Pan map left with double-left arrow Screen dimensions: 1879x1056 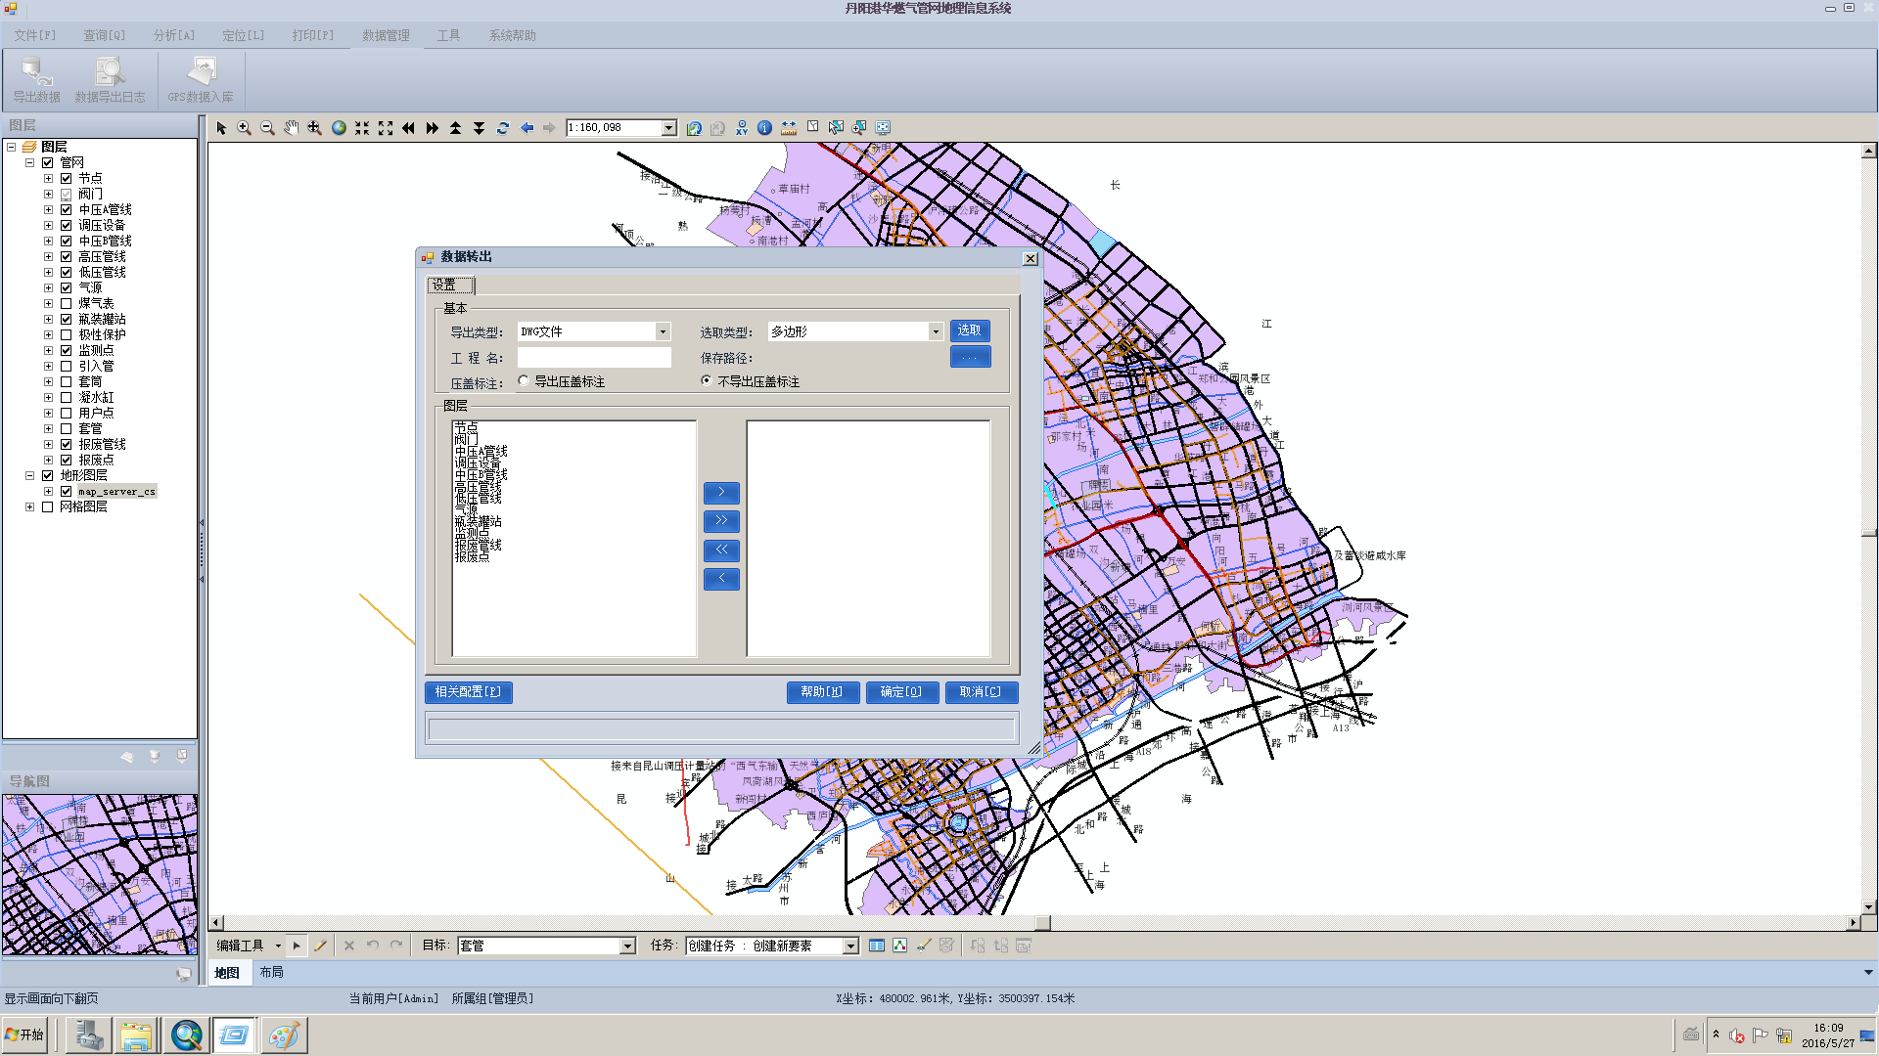point(409,128)
